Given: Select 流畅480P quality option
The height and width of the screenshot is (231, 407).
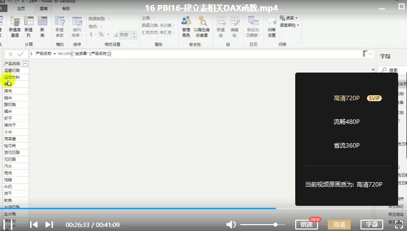Looking at the screenshot, I should tap(346, 122).
